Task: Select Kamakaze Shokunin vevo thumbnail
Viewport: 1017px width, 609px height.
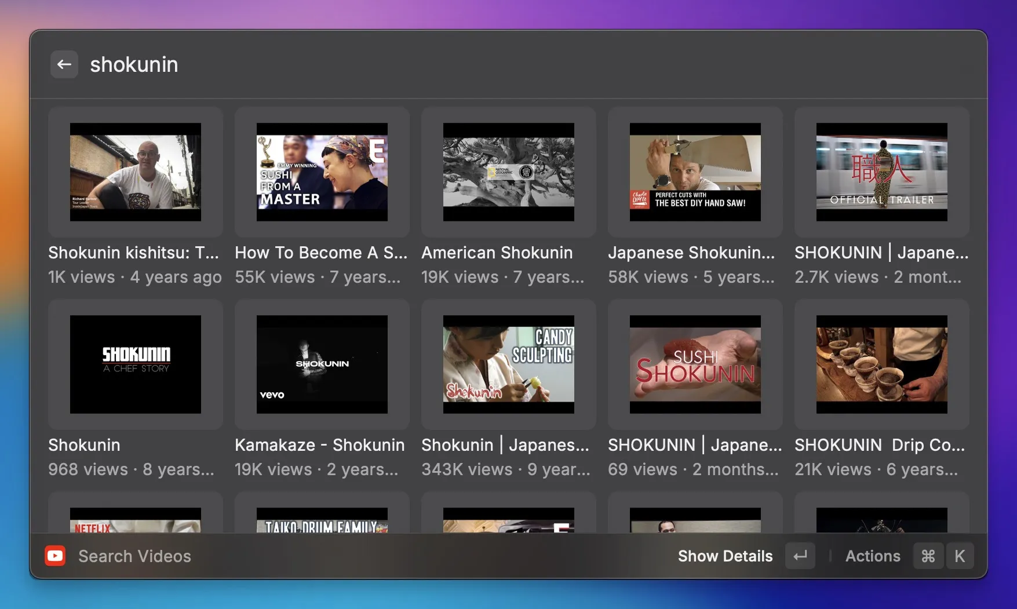Action: (322, 364)
